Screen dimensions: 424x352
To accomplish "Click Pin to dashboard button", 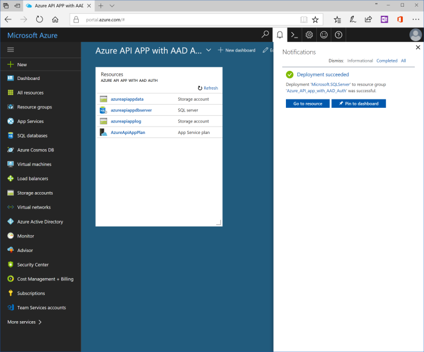I will (359, 104).
